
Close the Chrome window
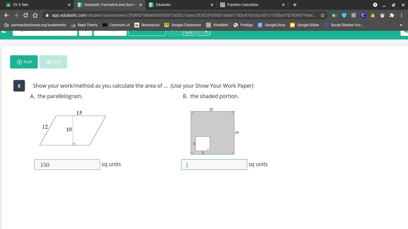coord(403,5)
